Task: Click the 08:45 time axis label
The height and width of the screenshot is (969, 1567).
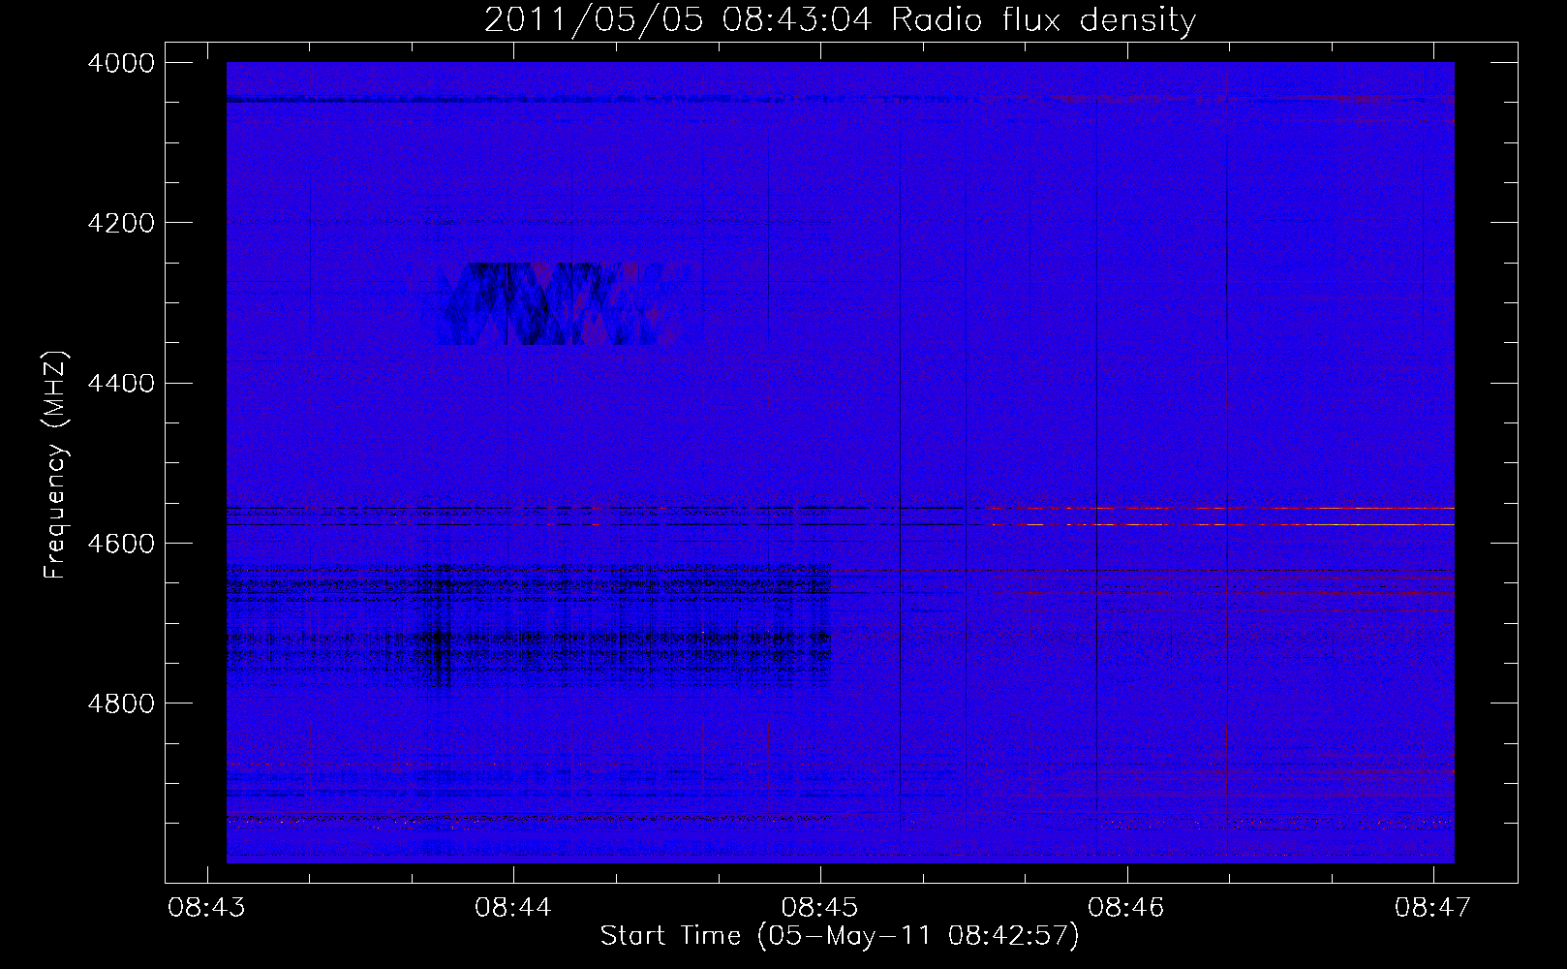Action: pos(820,908)
